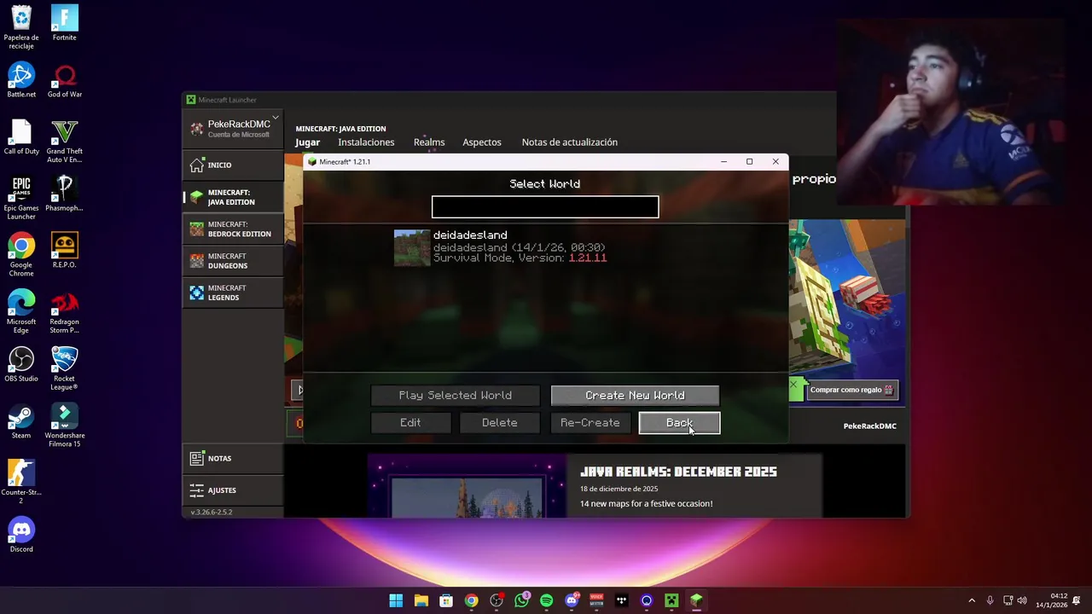Select the R.E.P.O. desktop icon
Screen dimensions: 1092x614
[x=65, y=251]
